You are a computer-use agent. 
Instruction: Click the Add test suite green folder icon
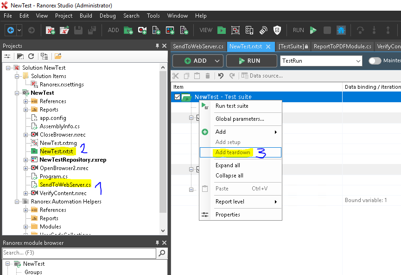click(128, 30)
